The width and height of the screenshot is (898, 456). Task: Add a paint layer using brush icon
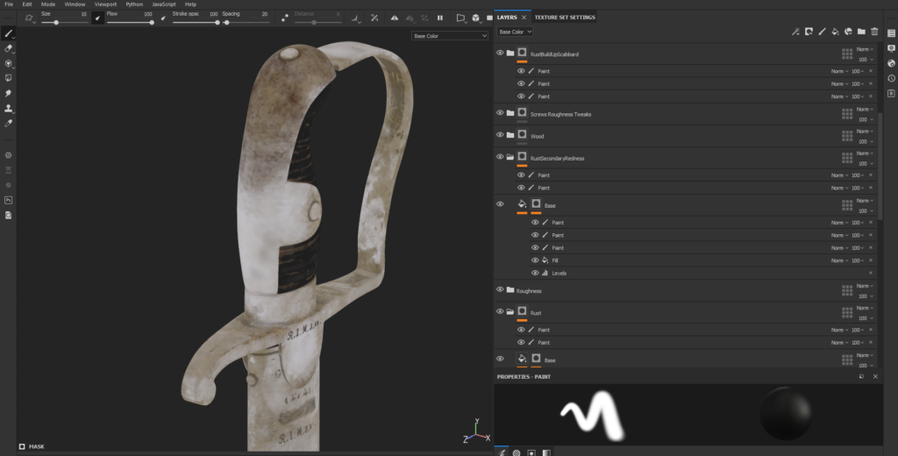[x=822, y=32]
